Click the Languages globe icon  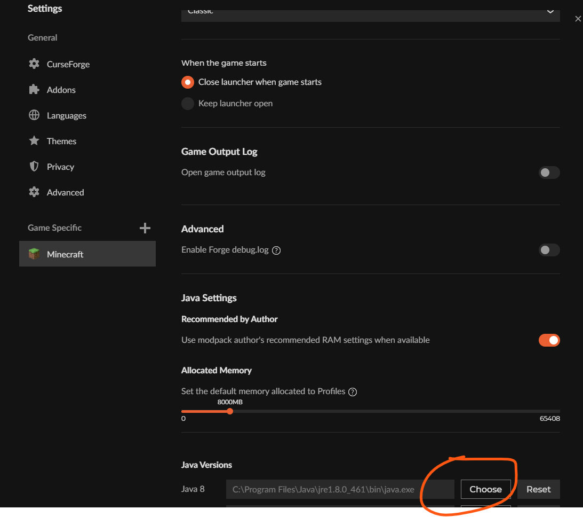[x=34, y=115]
